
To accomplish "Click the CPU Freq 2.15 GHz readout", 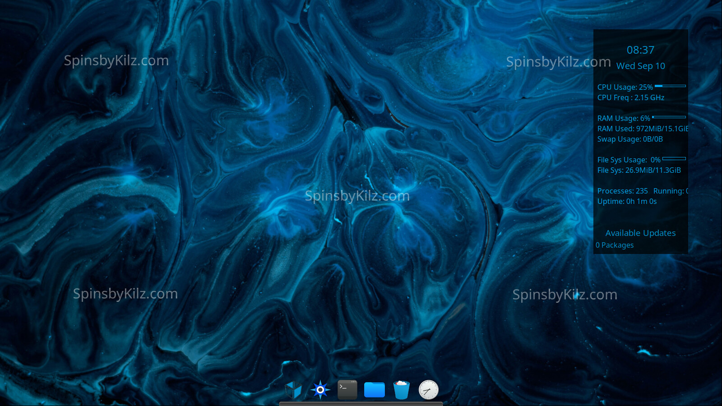I will point(630,97).
